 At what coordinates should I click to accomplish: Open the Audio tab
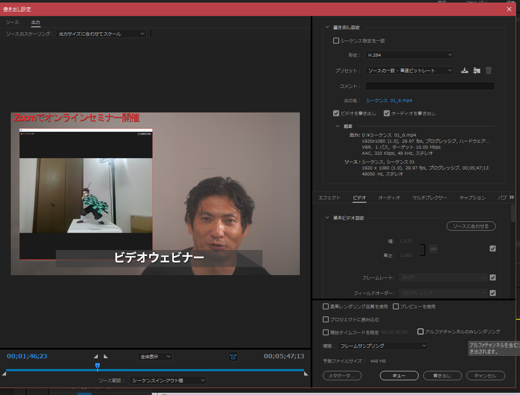389,197
